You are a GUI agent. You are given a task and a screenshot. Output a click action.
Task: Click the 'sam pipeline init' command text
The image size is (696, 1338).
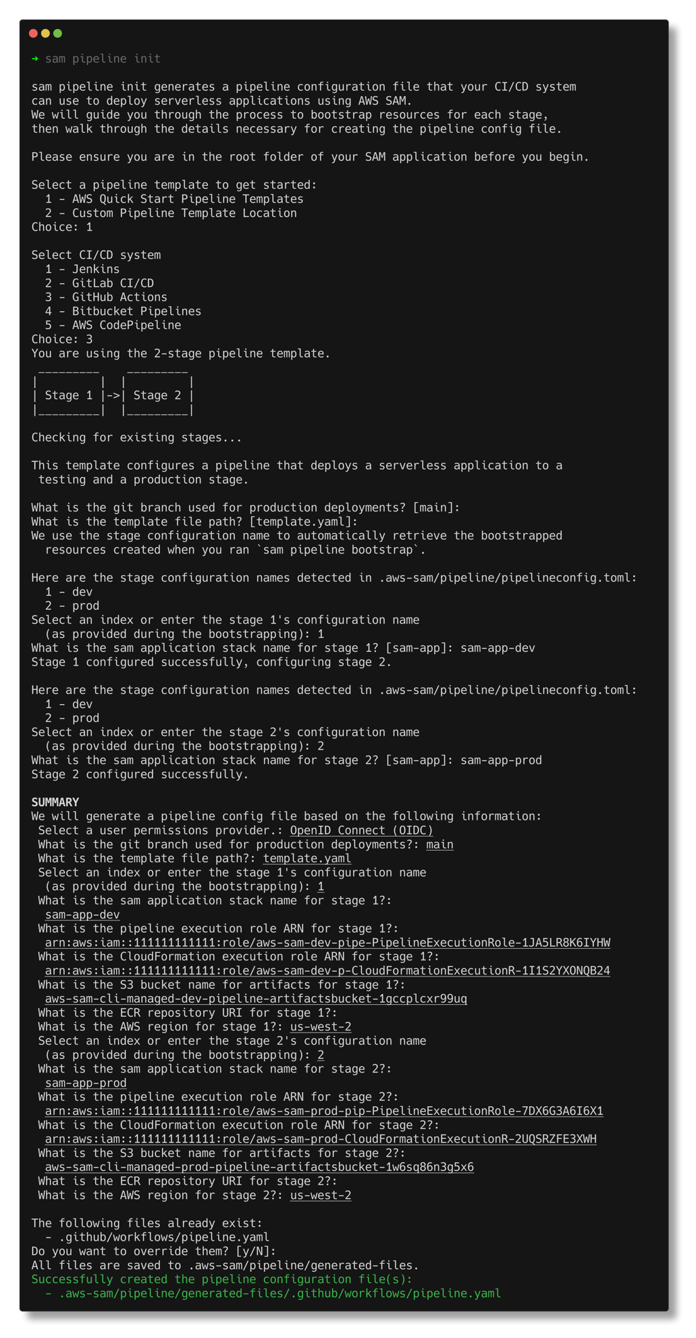pos(103,59)
